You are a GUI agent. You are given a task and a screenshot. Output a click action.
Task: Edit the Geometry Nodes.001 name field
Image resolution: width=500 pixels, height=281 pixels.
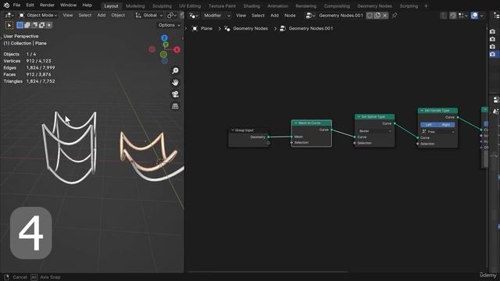(341, 16)
